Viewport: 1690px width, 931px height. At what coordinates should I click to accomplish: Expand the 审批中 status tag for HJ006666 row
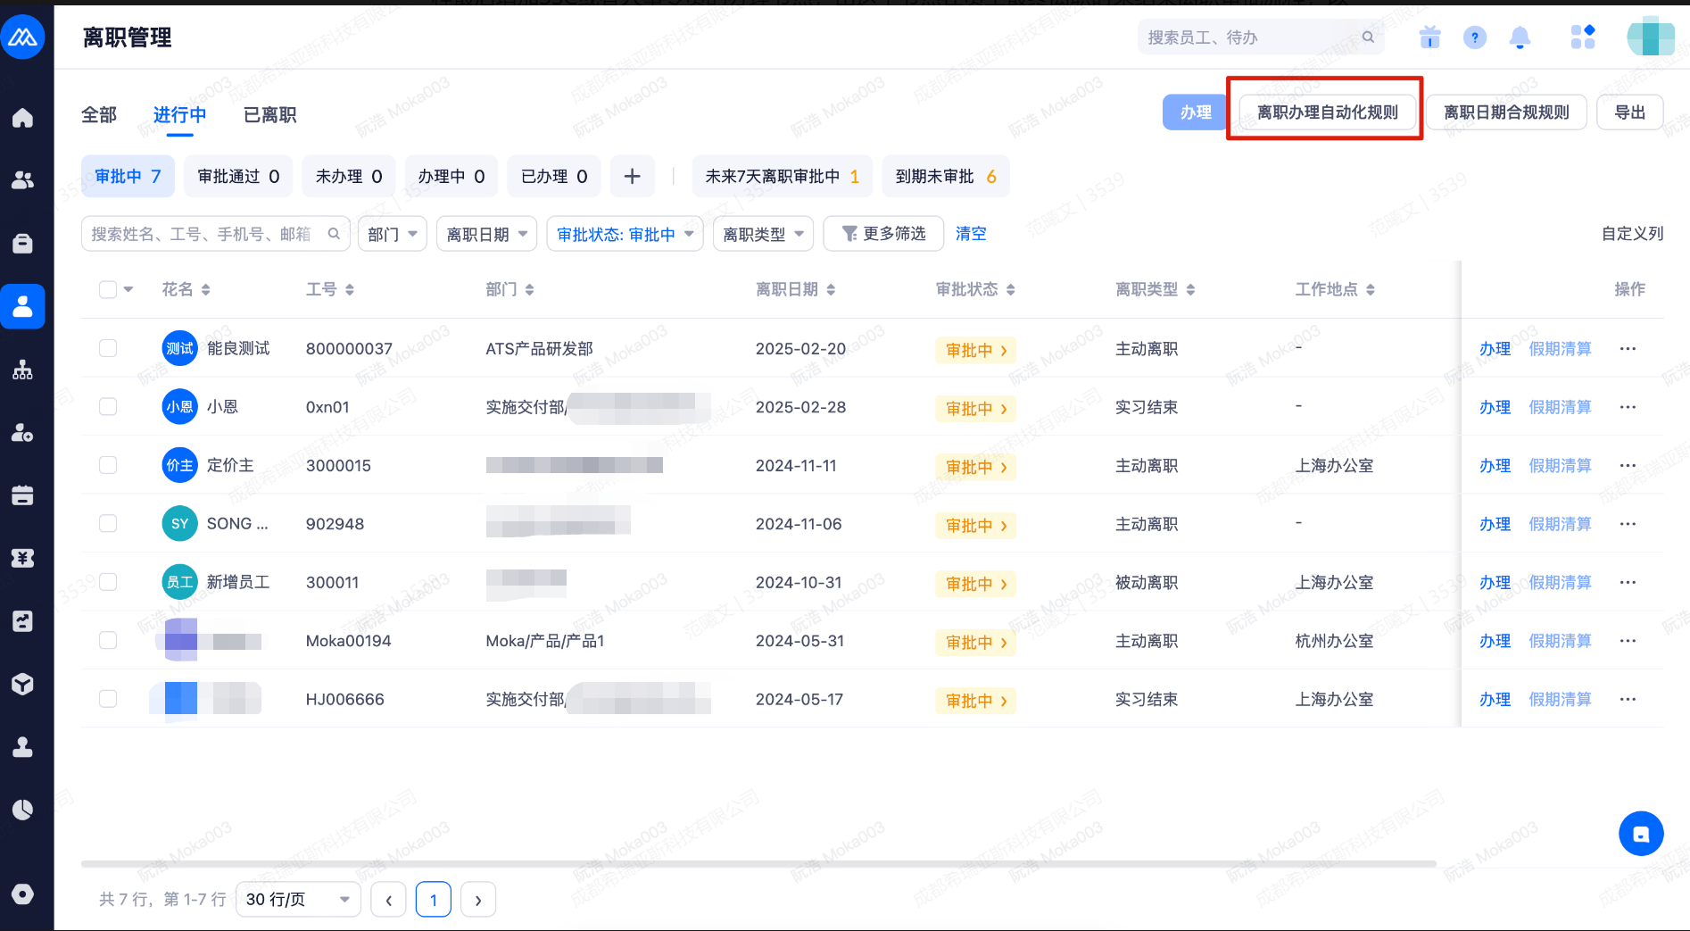(x=975, y=701)
